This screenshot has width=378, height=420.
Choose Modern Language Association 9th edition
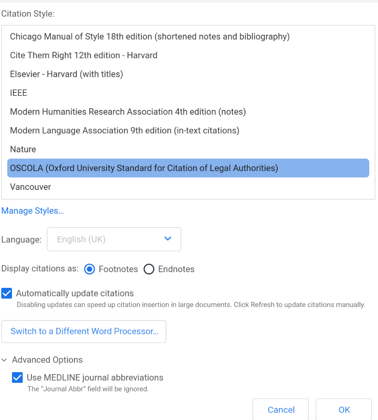coord(188,131)
